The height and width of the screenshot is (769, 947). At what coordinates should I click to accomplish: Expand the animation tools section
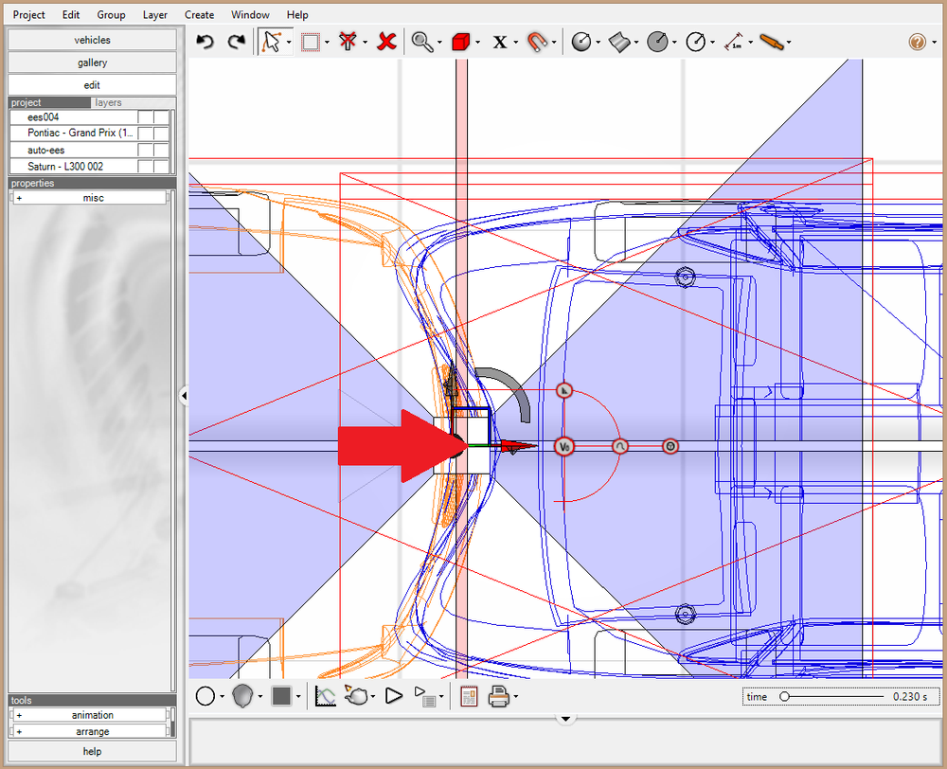pyautogui.click(x=19, y=715)
